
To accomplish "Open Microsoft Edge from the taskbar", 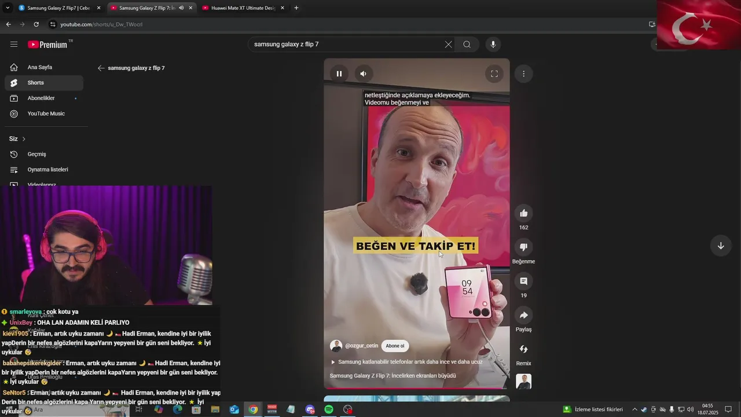I will pos(177,409).
